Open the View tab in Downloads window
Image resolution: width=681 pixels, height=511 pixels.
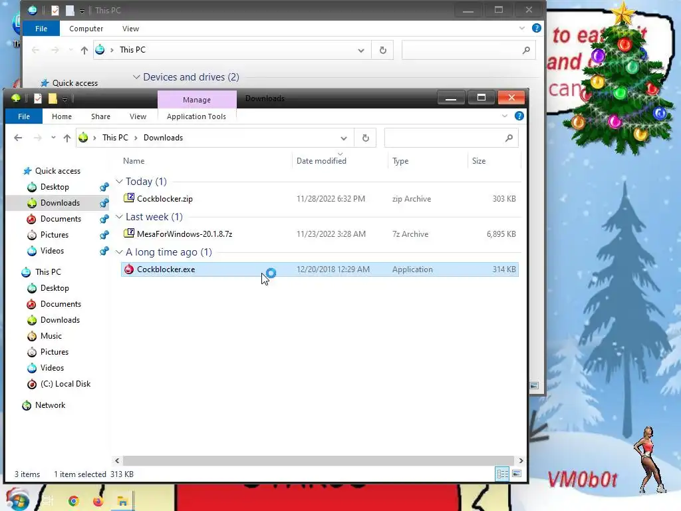point(138,116)
